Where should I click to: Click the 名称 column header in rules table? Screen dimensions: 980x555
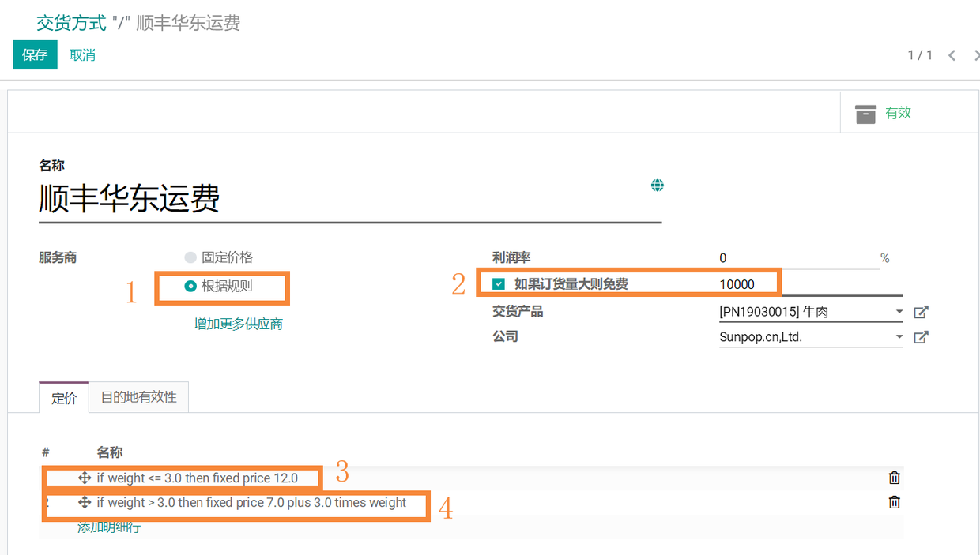110,452
